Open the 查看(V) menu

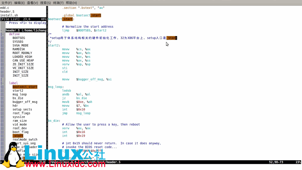coord(32,3)
